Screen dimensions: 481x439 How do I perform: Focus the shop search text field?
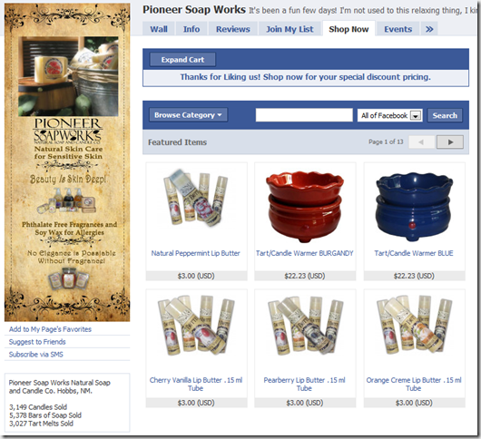click(304, 115)
